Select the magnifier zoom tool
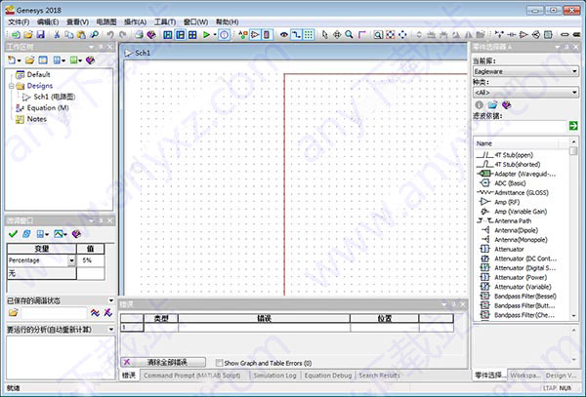This screenshot has width=586, height=397. pos(349,35)
